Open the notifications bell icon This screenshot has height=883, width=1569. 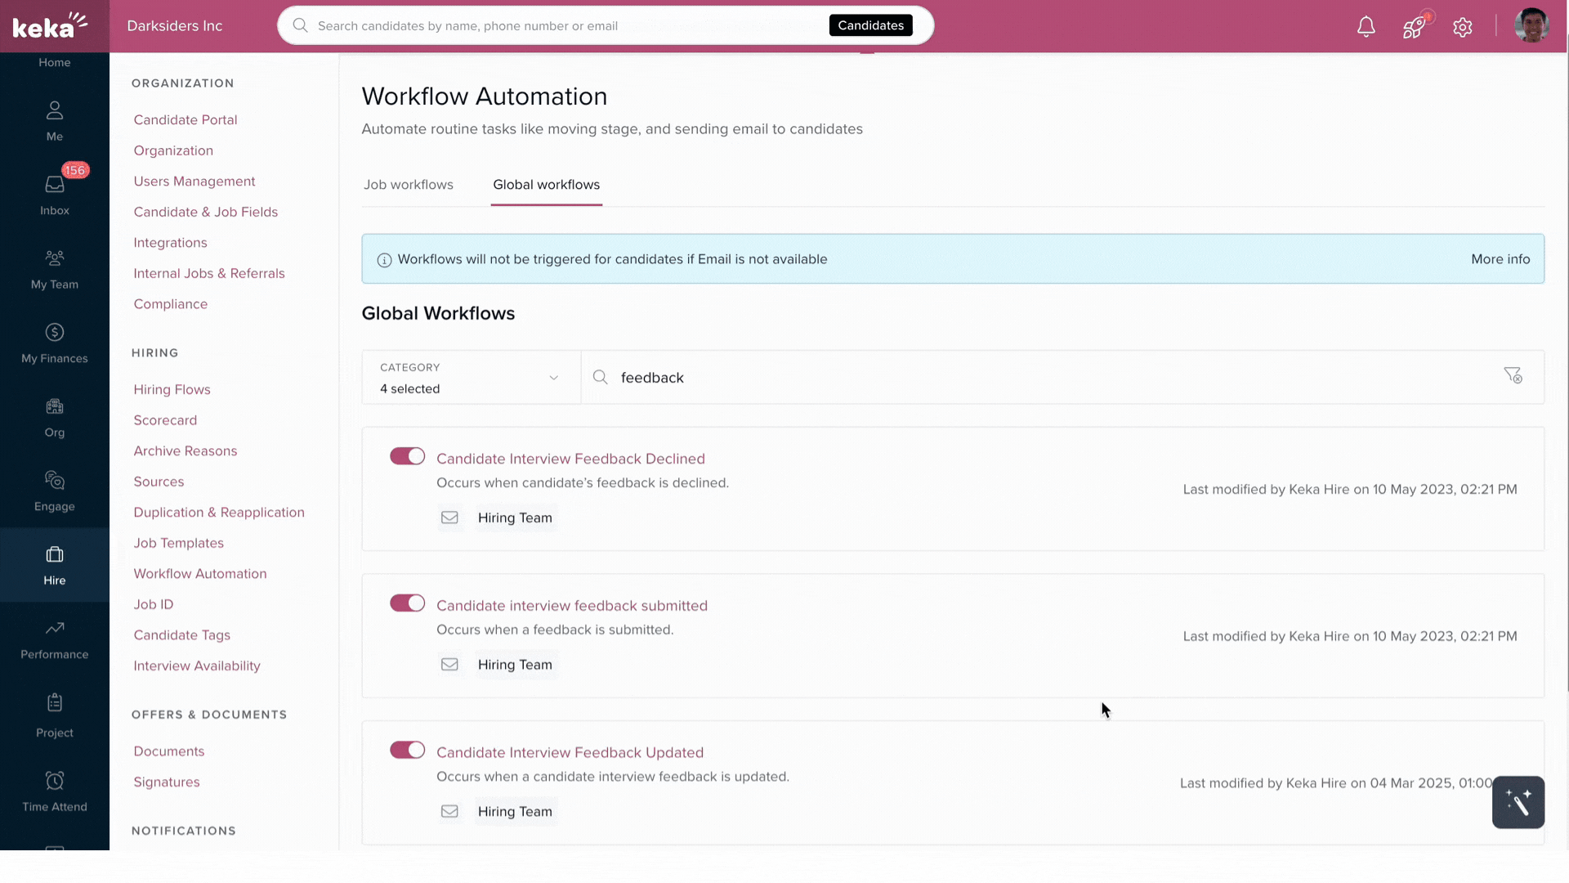click(1366, 26)
